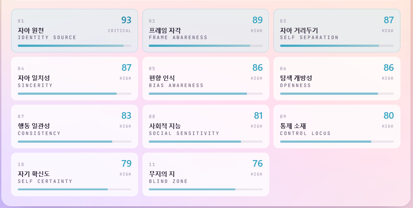Click the score 93 on Identity Source
The image size is (413, 208).
(x=126, y=20)
